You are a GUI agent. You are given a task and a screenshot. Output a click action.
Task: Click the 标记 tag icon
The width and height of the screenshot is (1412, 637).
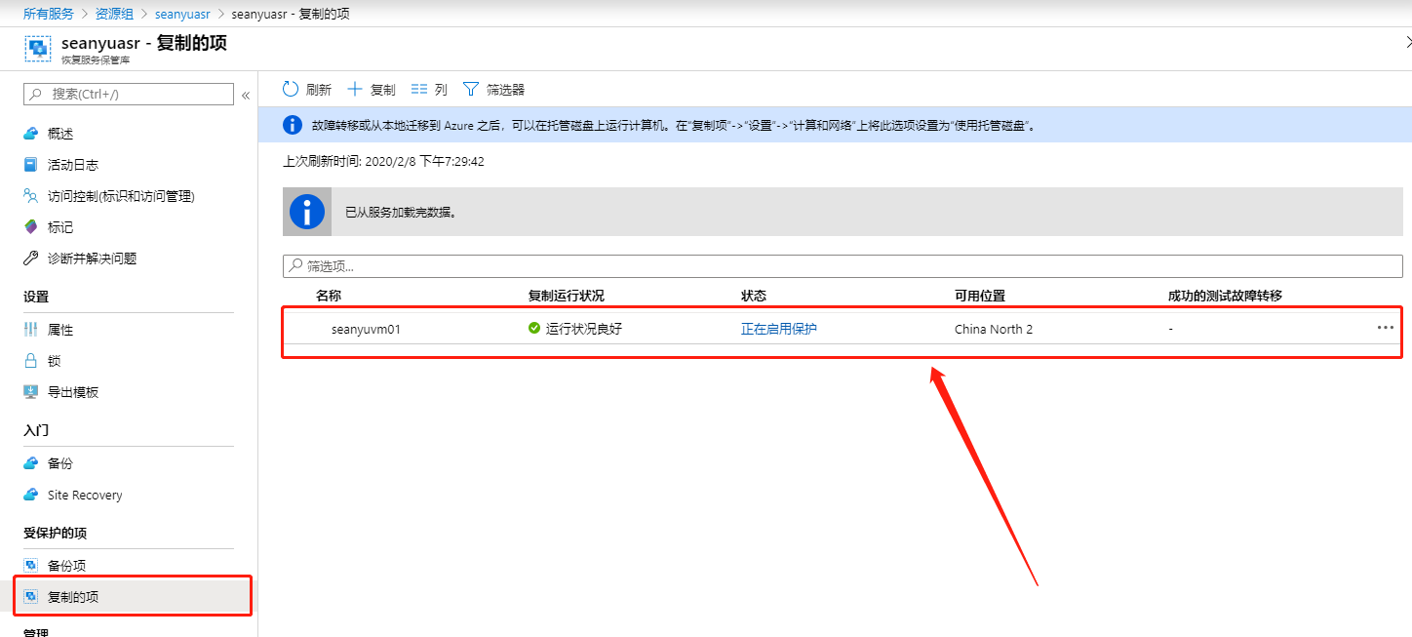[x=30, y=227]
